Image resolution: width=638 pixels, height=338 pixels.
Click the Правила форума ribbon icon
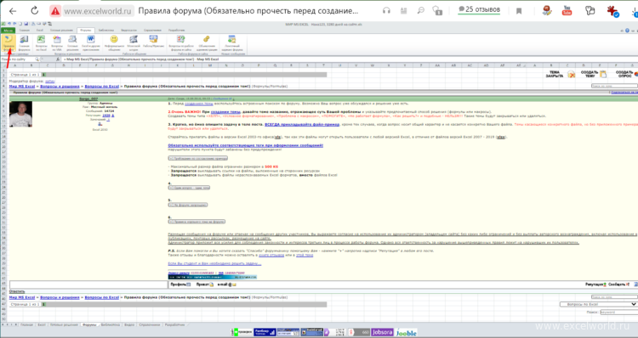point(9,43)
